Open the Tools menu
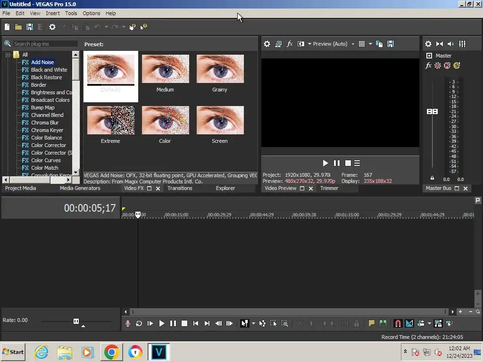Image resolution: width=483 pixels, height=362 pixels. pos(71,13)
